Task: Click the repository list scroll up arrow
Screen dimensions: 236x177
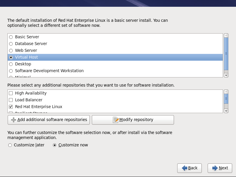Action: pos(226,92)
